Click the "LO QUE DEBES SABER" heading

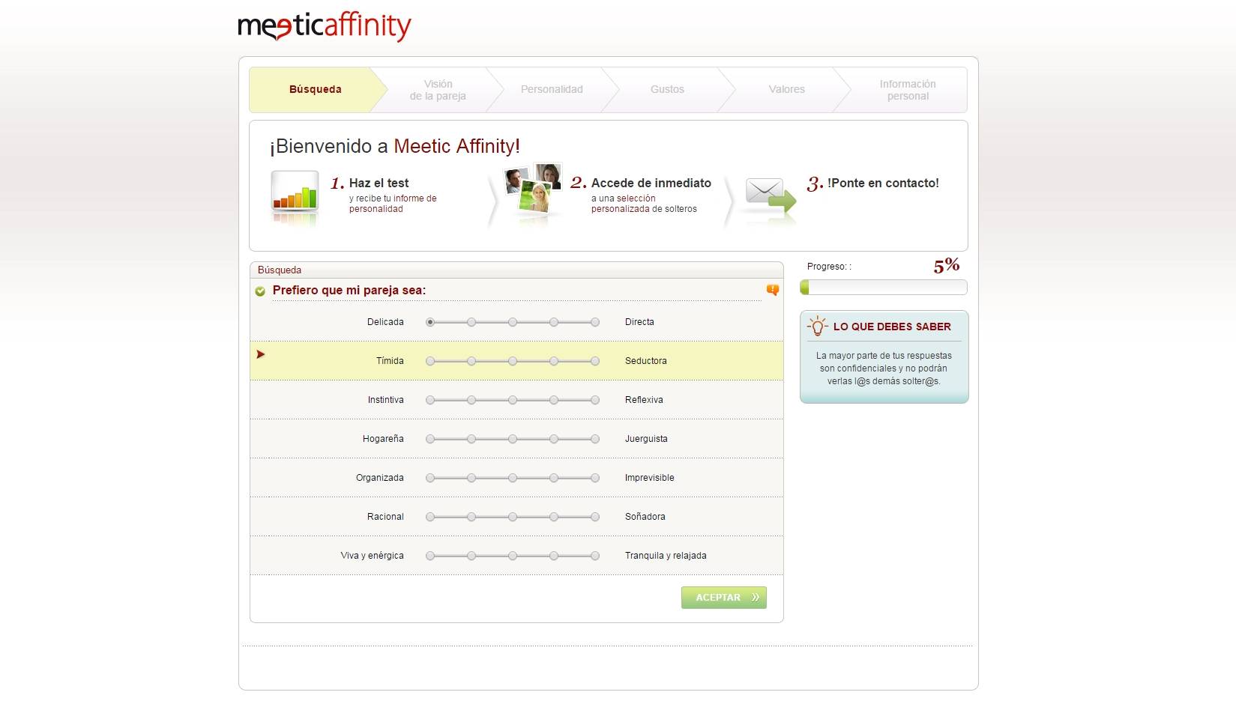pyautogui.click(x=892, y=327)
